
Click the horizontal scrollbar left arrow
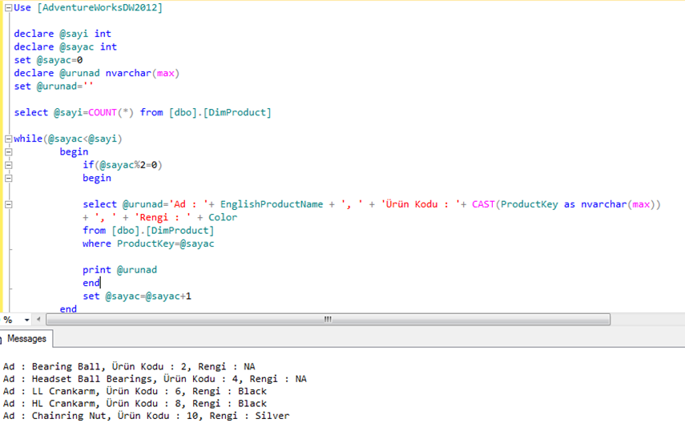(x=38, y=320)
